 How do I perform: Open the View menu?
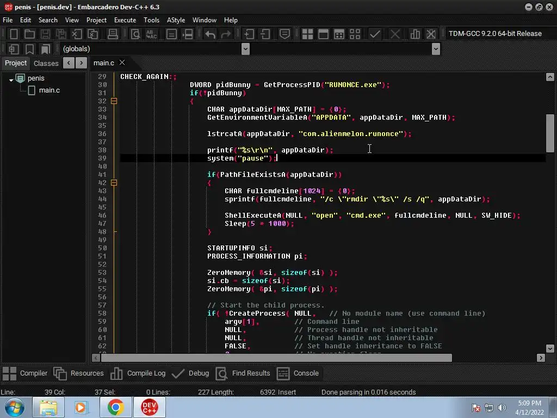[x=72, y=20]
